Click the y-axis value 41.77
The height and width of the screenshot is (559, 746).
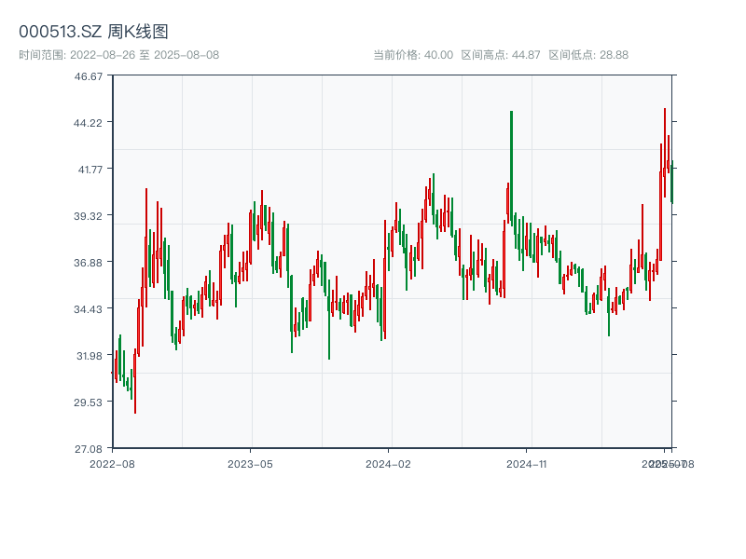click(x=90, y=170)
